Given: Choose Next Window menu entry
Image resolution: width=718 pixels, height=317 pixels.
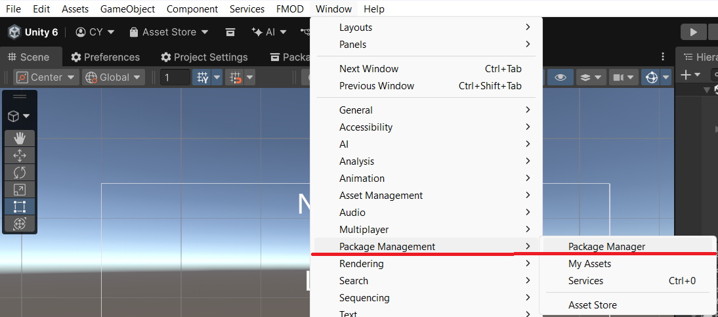Looking at the screenshot, I should (x=427, y=69).
